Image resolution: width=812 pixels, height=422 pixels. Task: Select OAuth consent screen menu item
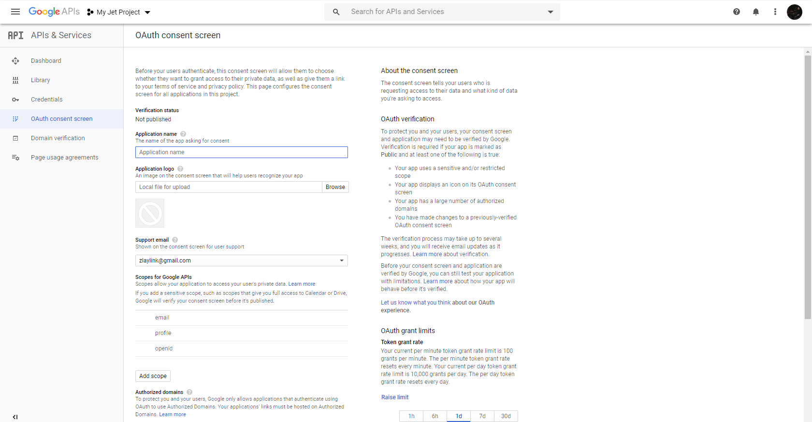[x=62, y=119]
